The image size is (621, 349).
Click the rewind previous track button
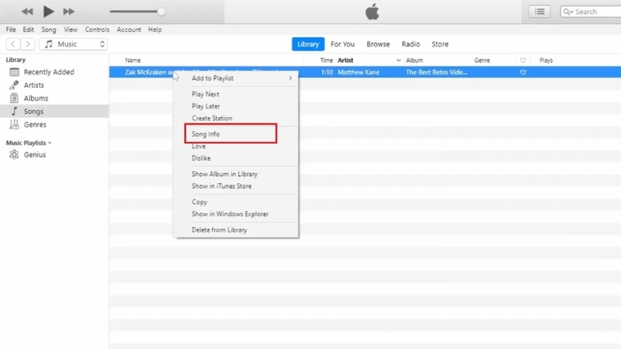[x=27, y=12]
